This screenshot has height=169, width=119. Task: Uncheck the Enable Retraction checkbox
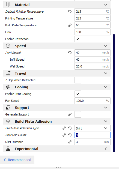[78, 39]
